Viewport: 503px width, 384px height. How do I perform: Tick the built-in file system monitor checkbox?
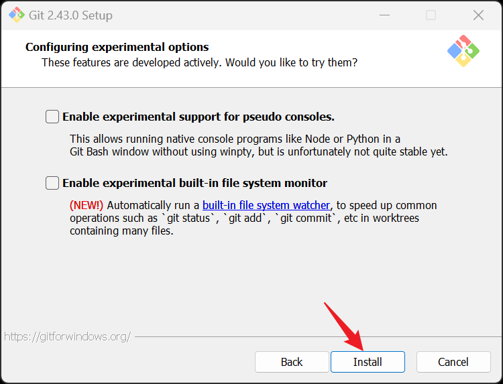coord(52,183)
